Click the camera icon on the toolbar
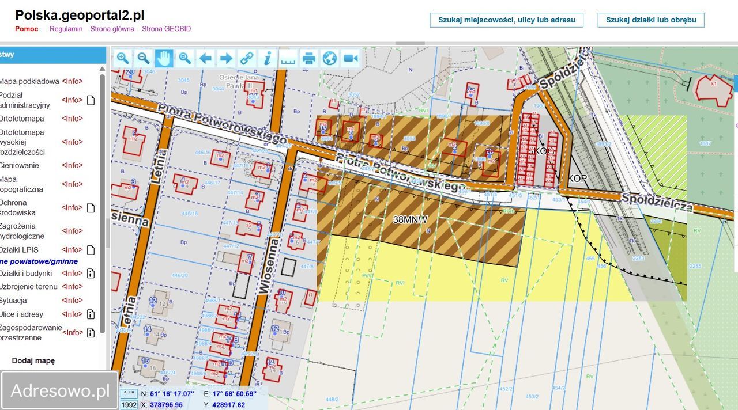 350,58
